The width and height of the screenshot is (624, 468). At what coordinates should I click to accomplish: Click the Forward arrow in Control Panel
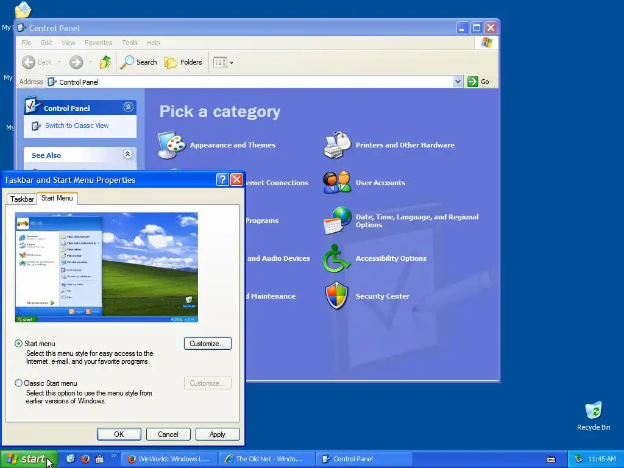[76, 62]
